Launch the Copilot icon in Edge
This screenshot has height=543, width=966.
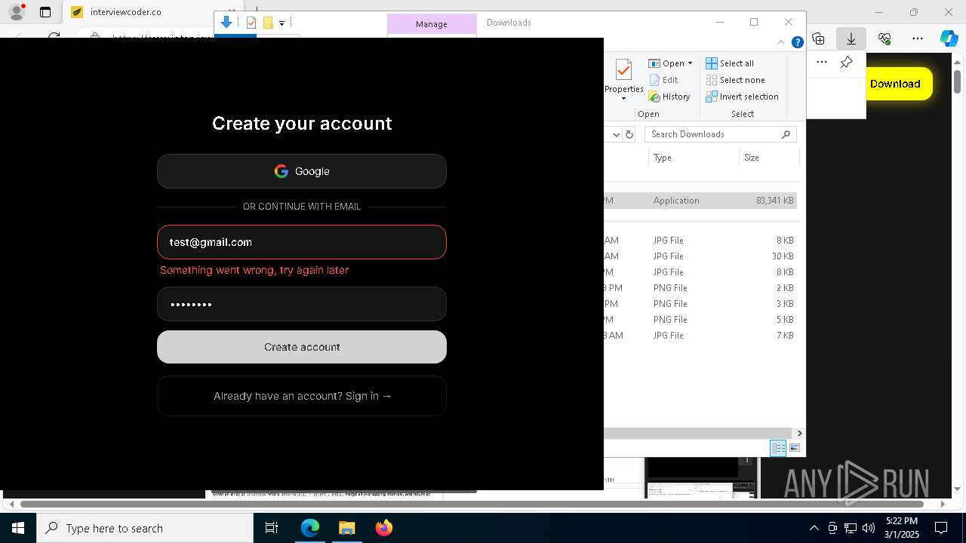[x=949, y=38]
